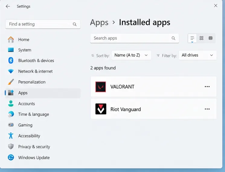Focus the Search apps field

[134, 38]
